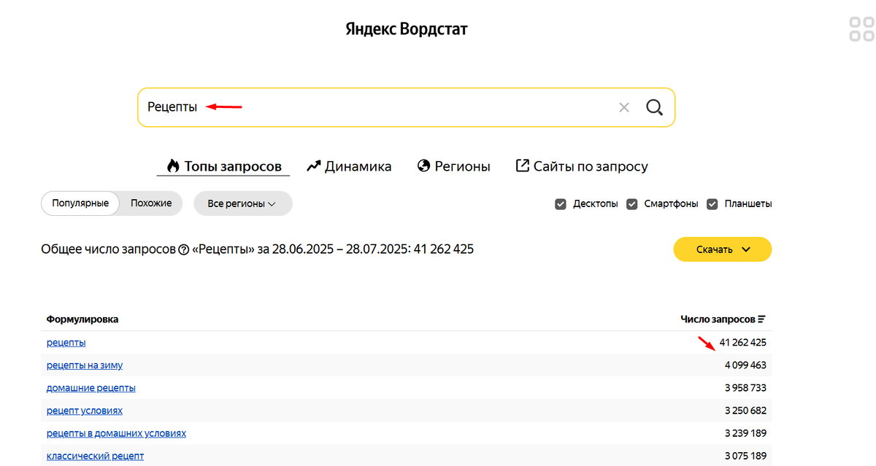Sort by the Число запросов column header

(718, 319)
